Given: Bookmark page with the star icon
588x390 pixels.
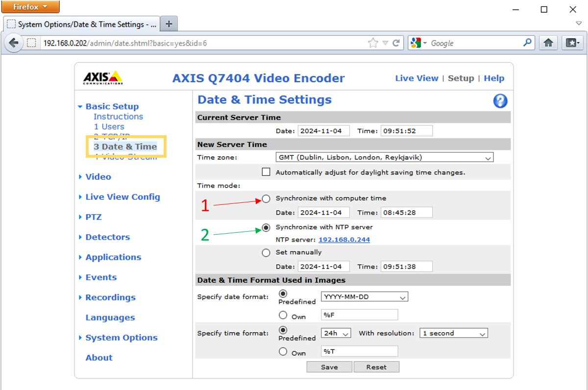Looking at the screenshot, I should coord(373,43).
